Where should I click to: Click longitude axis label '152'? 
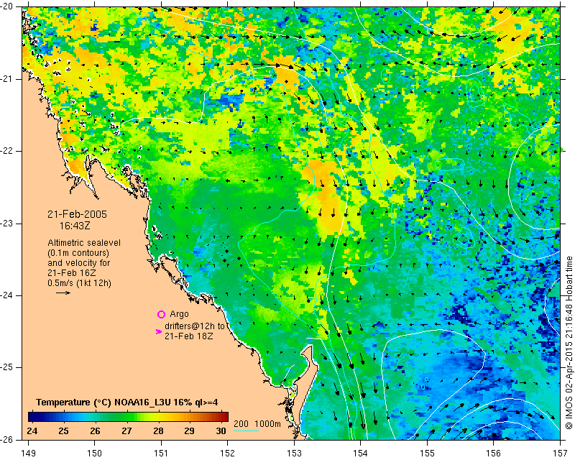click(x=227, y=454)
